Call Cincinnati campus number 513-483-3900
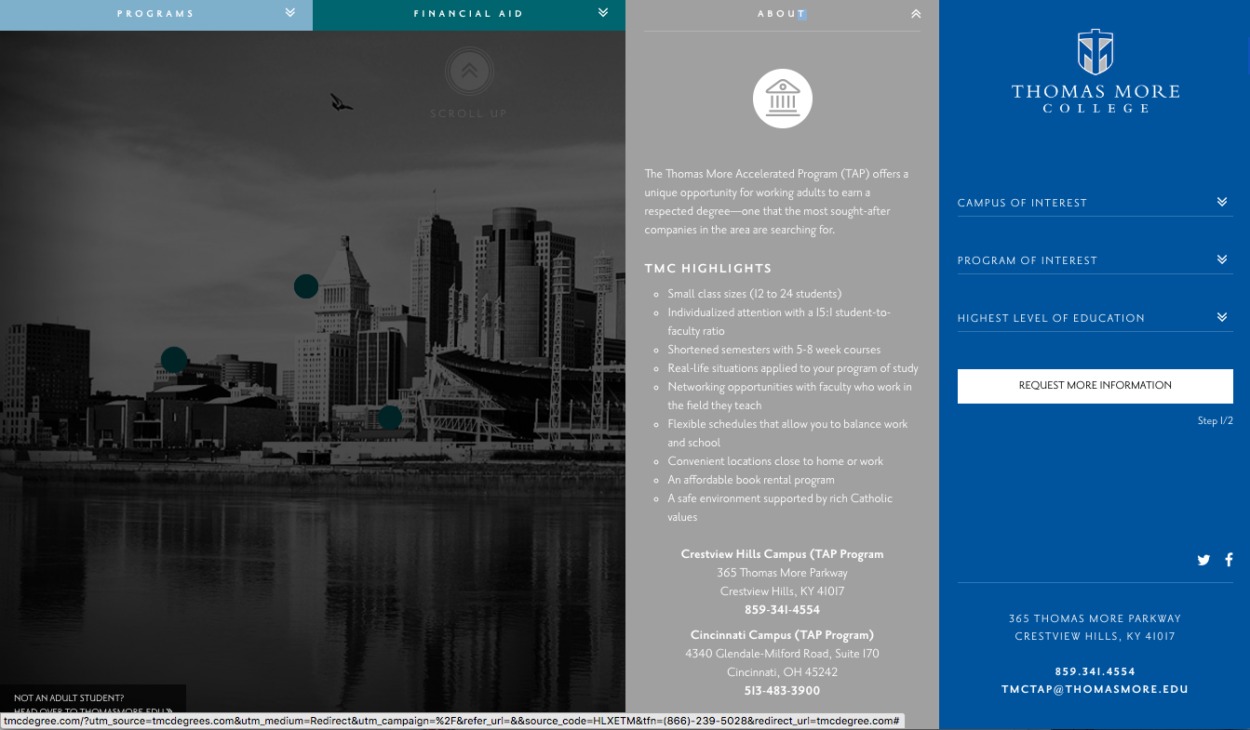Screen dimensions: 1250x730 pos(782,691)
